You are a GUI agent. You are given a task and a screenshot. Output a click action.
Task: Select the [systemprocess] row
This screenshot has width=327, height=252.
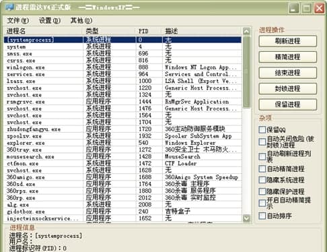pyautogui.click(x=123, y=40)
